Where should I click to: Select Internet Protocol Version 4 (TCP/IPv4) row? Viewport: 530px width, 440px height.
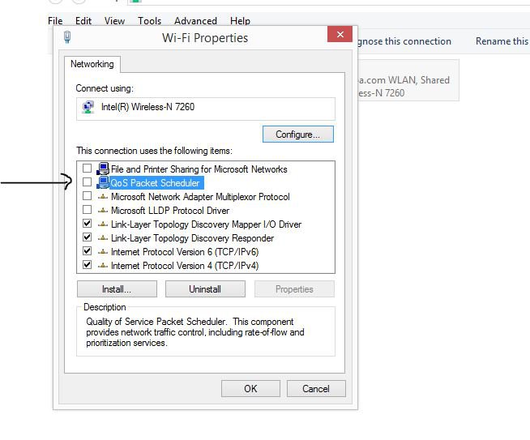tap(185, 266)
